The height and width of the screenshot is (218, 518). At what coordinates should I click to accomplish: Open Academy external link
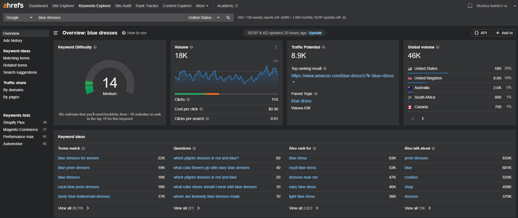[x=227, y=6]
